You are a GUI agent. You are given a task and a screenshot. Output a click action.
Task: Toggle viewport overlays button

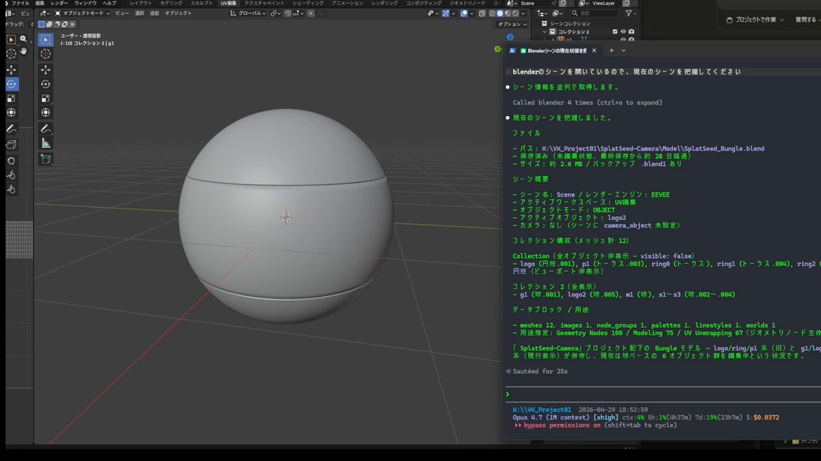tap(464, 13)
